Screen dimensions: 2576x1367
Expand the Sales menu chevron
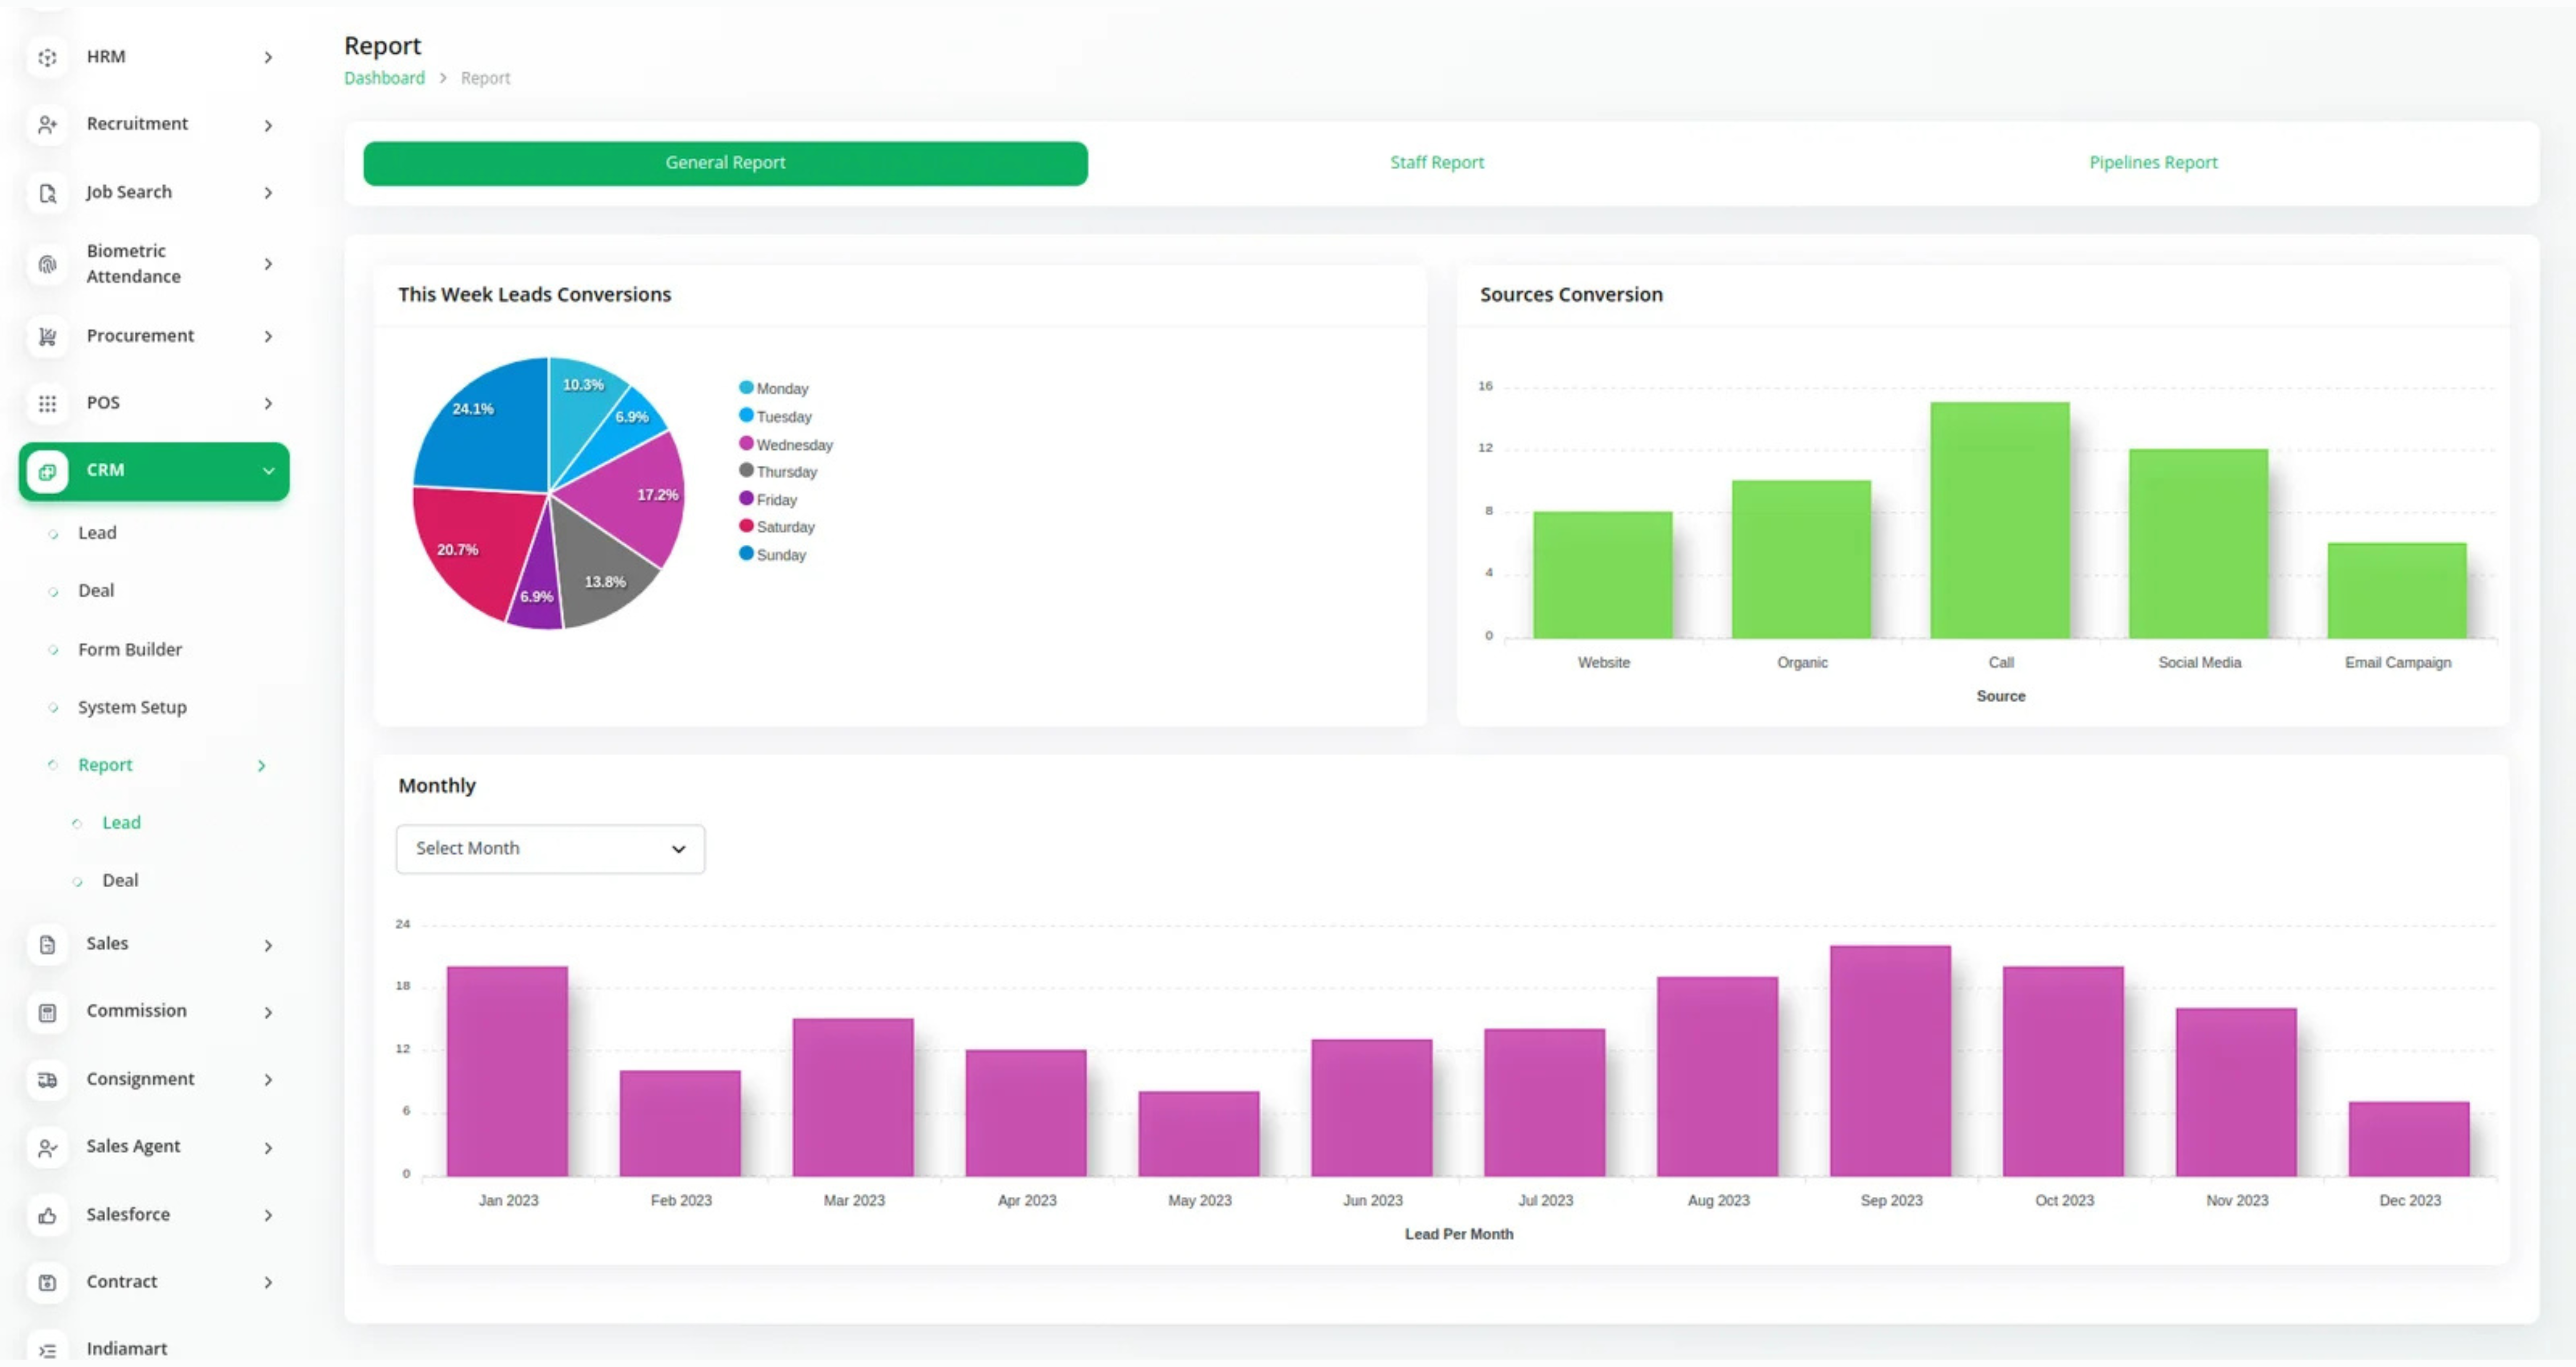[268, 946]
